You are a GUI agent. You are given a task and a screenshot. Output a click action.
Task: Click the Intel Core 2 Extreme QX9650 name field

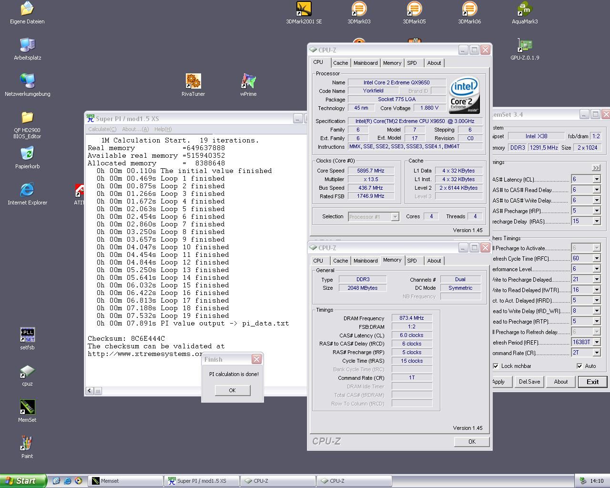(396, 82)
